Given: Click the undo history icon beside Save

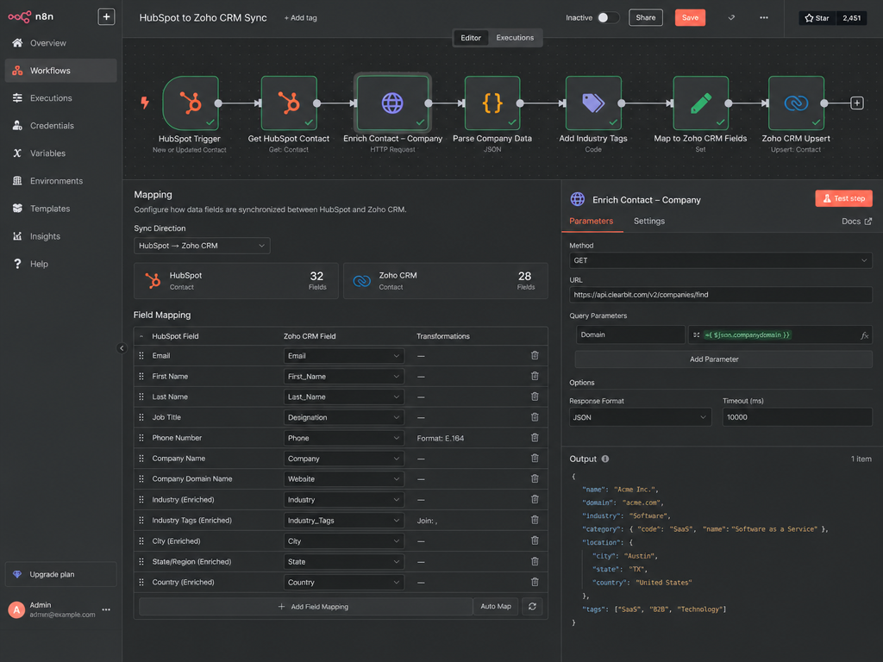Looking at the screenshot, I should pyautogui.click(x=731, y=17).
